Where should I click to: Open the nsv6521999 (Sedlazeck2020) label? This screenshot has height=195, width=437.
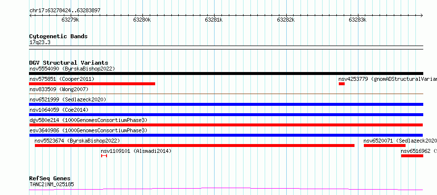(68, 99)
